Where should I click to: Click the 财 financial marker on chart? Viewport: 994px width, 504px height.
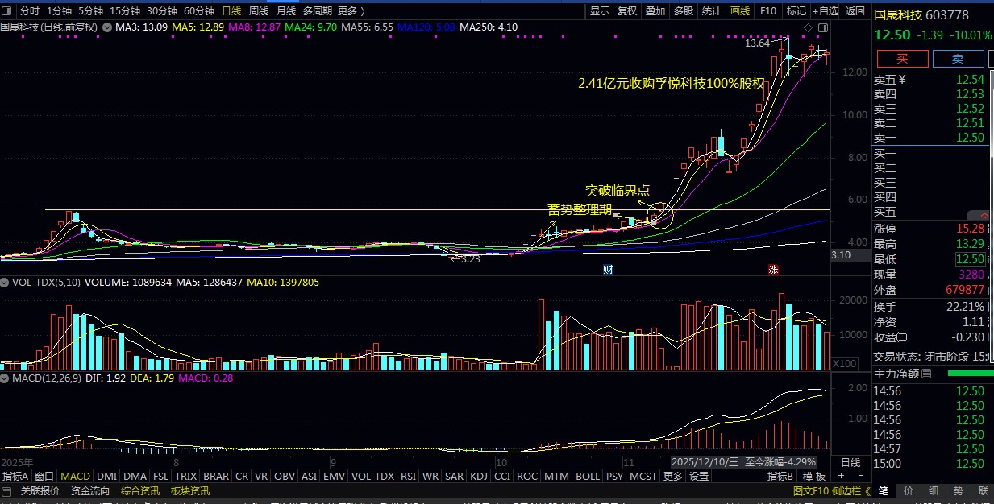coord(609,270)
